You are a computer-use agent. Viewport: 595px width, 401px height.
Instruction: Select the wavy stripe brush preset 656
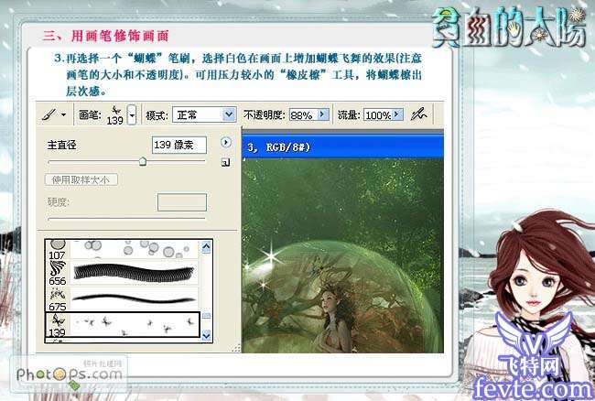coord(122,273)
